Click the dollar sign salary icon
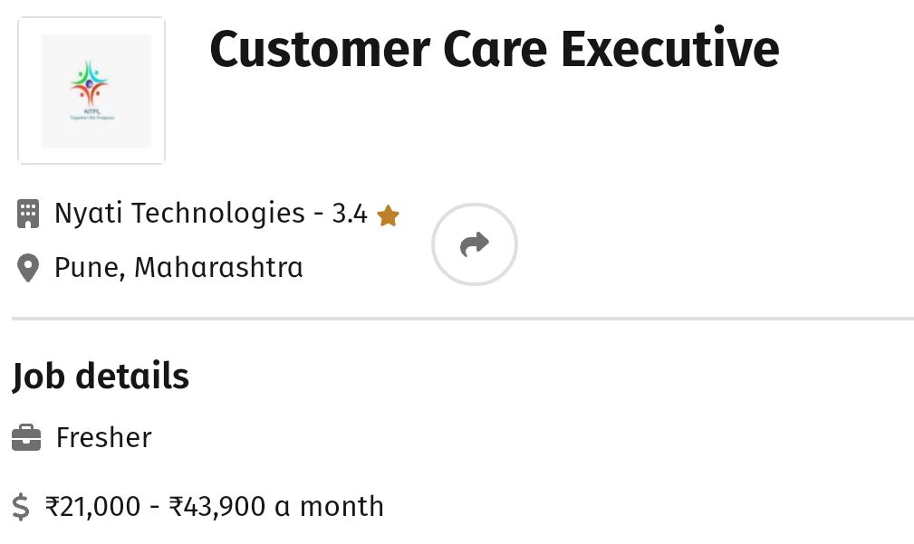914x544 pixels. pyautogui.click(x=21, y=507)
